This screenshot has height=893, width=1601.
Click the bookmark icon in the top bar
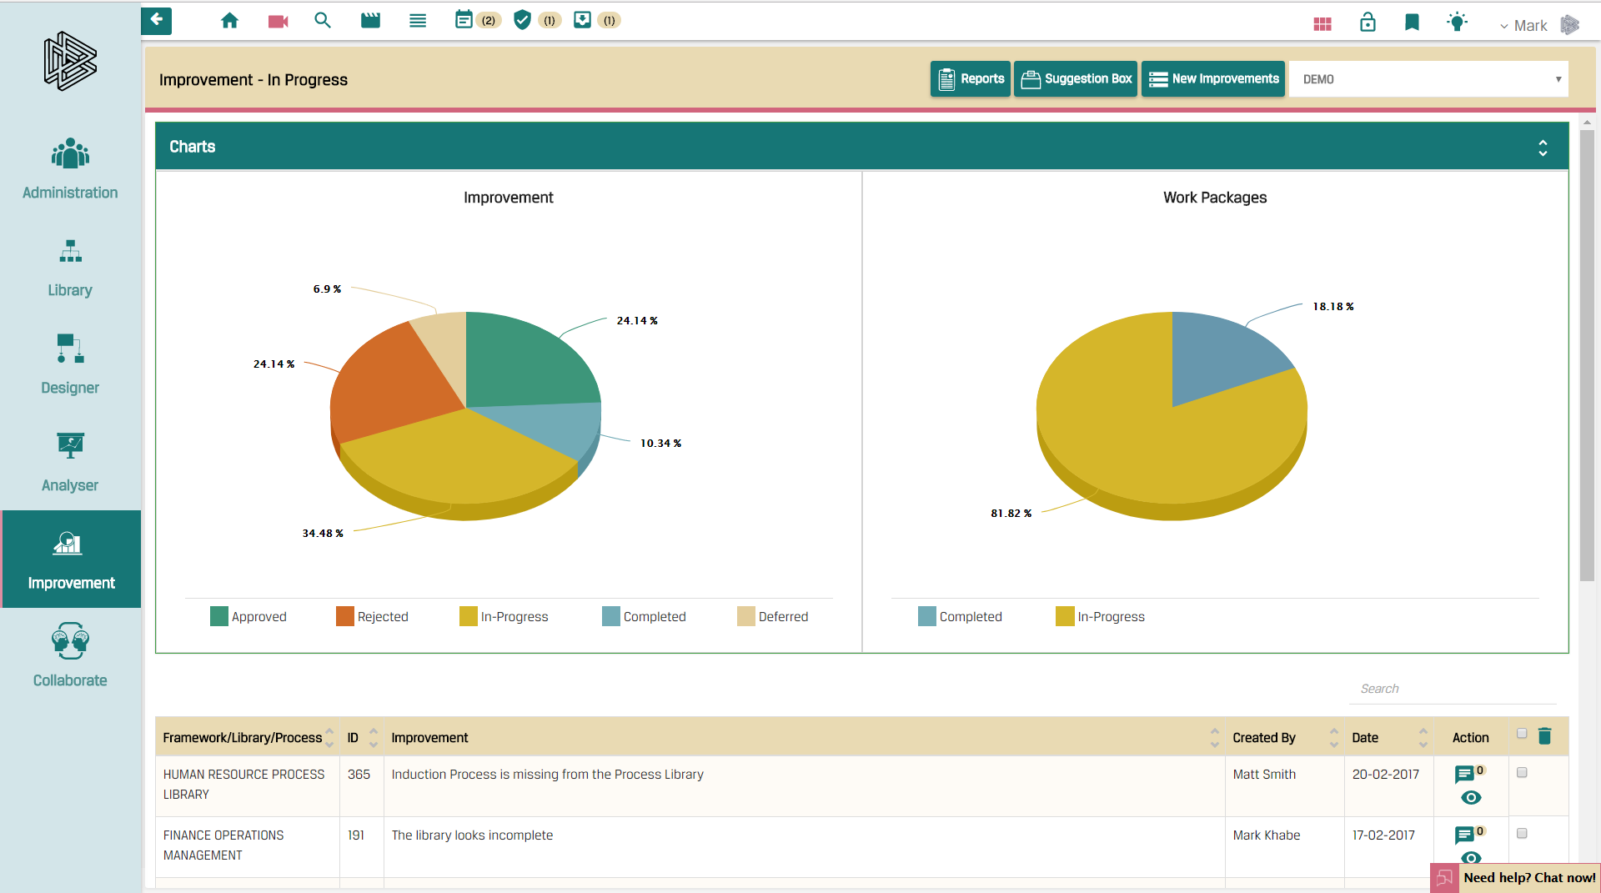coord(1413,23)
